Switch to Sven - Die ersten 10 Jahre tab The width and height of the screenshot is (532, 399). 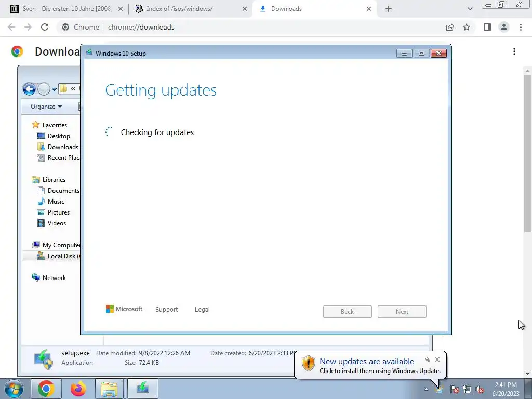tap(67, 9)
